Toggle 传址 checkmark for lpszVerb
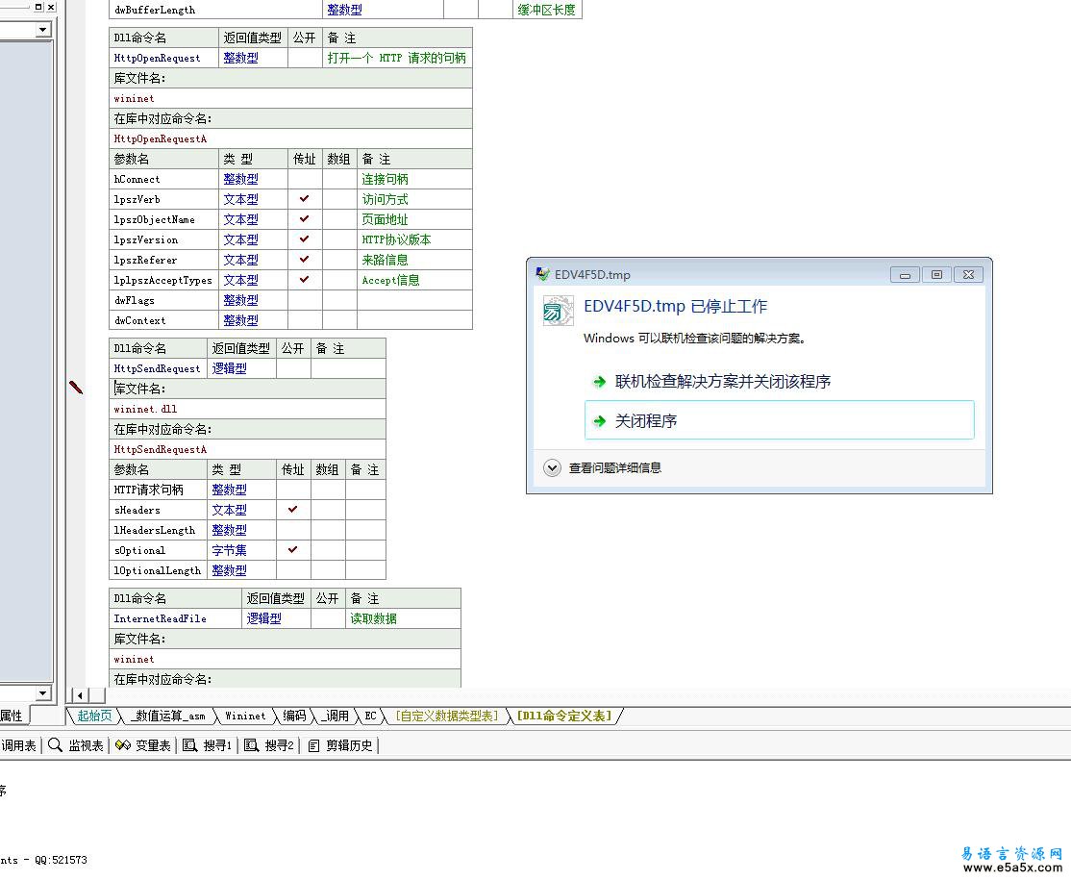This screenshot has height=880, width=1071. 305,199
